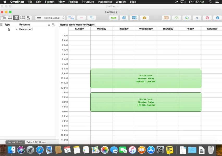Switch to Normal Hours tab
222x156 pixels.
tap(15, 142)
